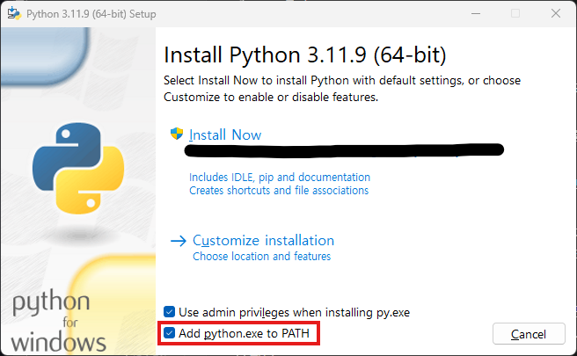Toggle Use admin privileges when installing py.exe
Screen dimensions: 577x356
tap(169, 312)
